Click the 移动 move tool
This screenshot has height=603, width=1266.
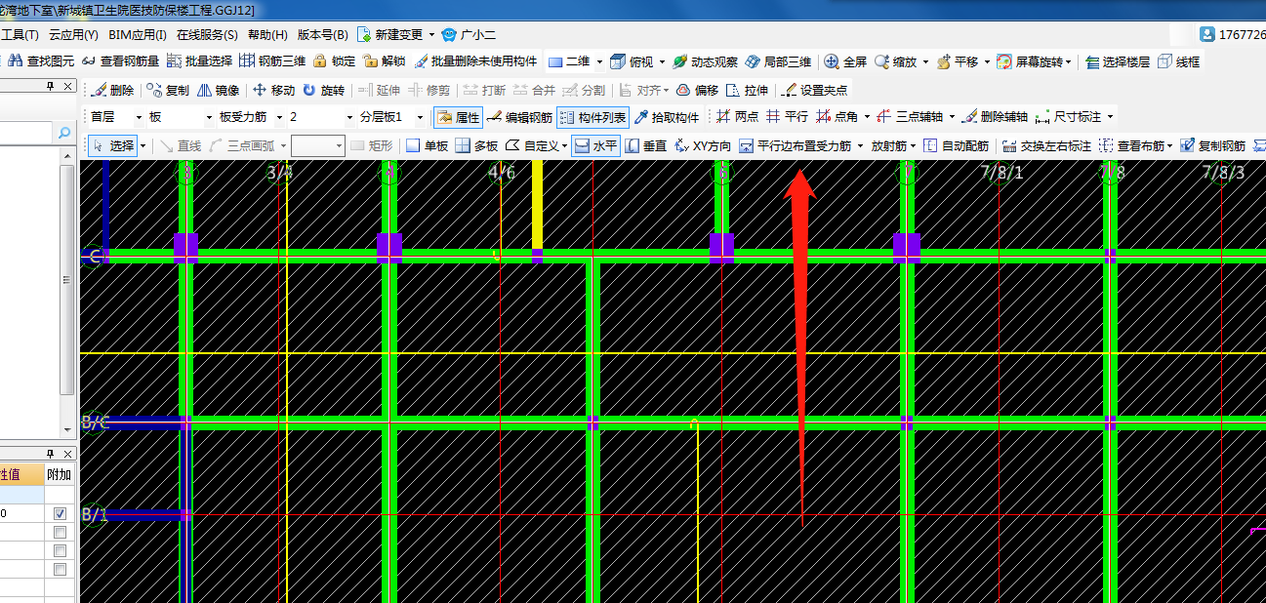273,90
